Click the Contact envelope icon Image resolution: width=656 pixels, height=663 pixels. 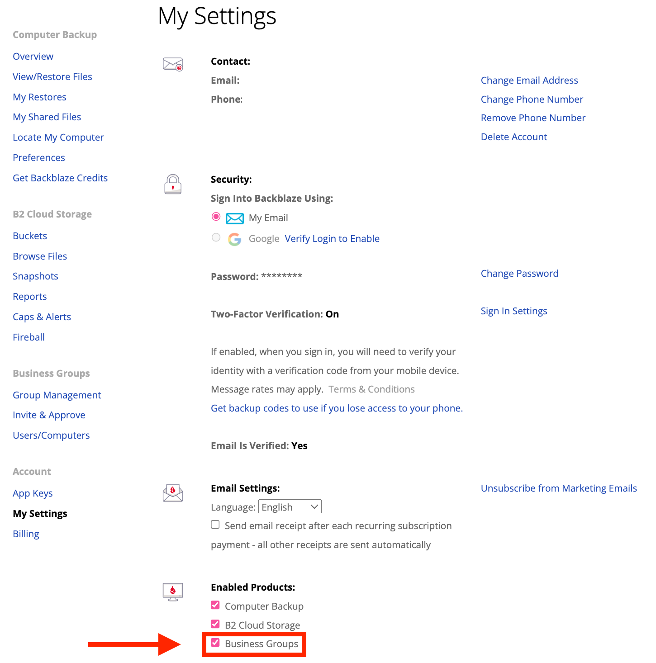(173, 64)
